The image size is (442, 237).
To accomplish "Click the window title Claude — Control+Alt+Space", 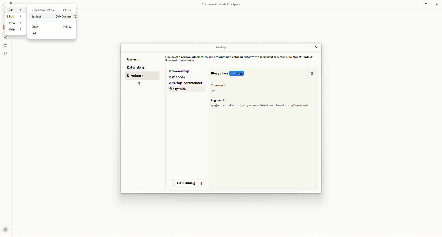I will (x=221, y=4).
